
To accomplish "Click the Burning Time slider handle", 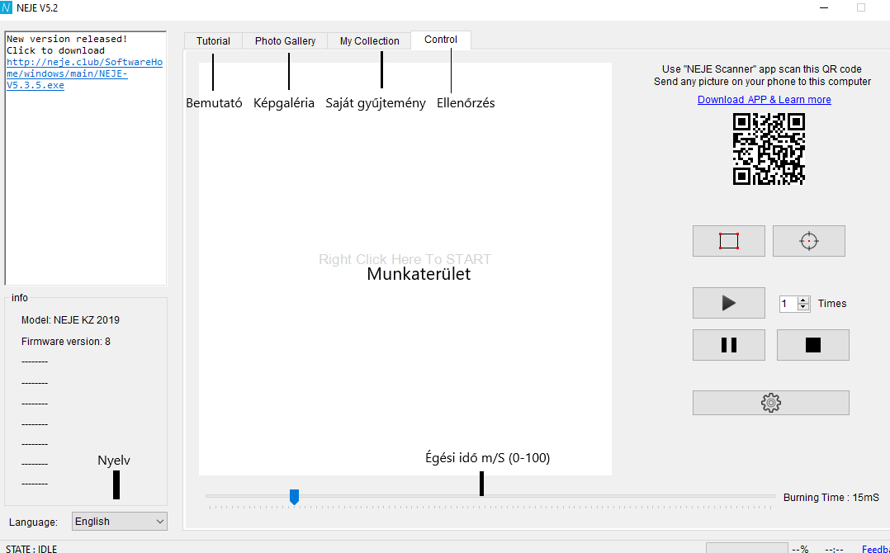I will coord(294,496).
